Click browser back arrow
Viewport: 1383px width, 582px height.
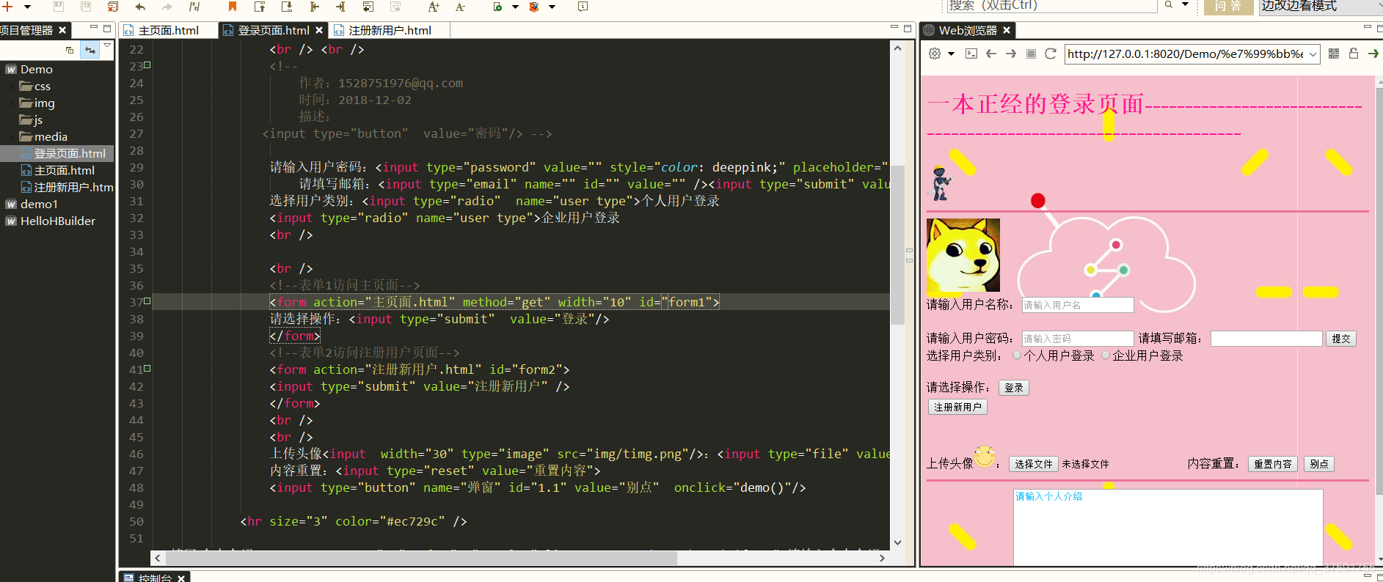(991, 54)
